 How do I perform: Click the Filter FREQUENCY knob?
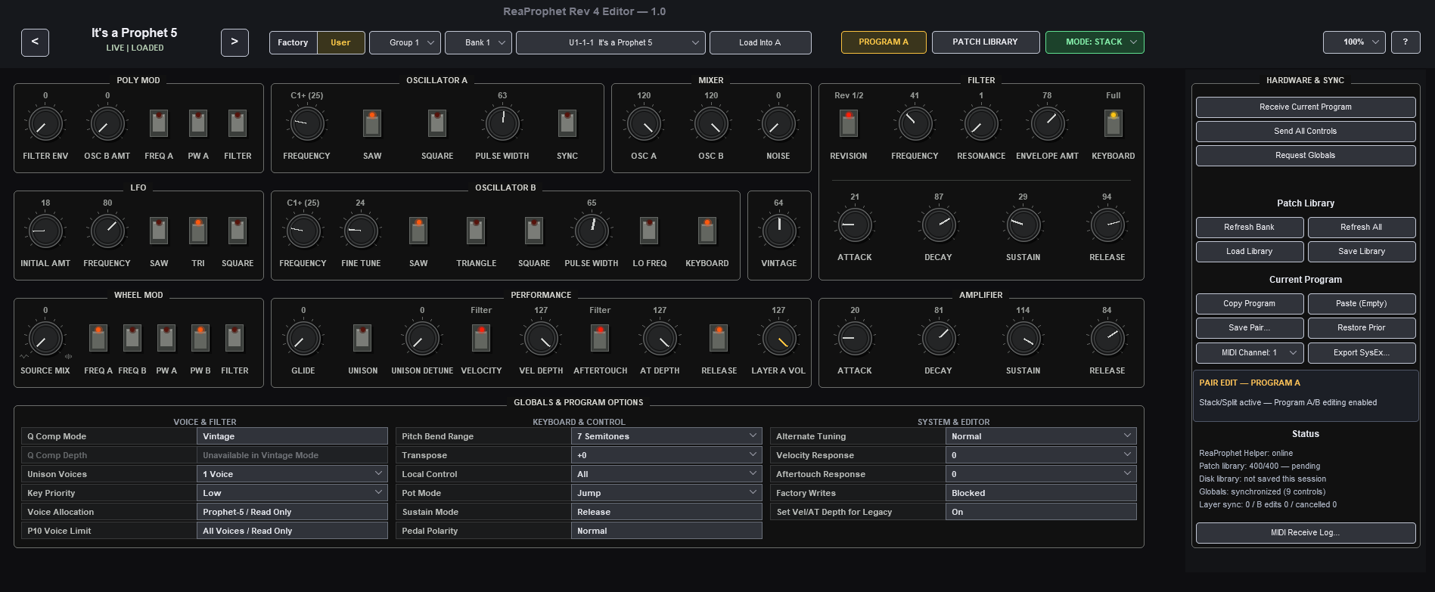pos(915,124)
